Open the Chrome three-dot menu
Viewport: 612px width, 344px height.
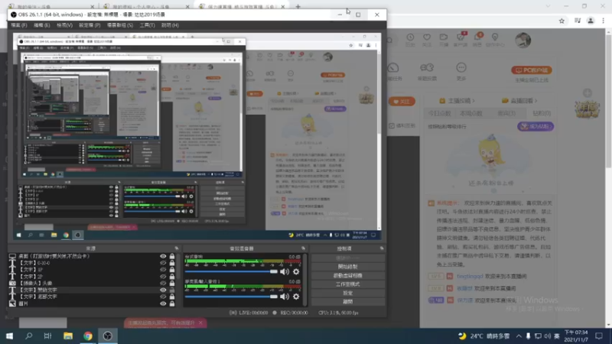604,21
